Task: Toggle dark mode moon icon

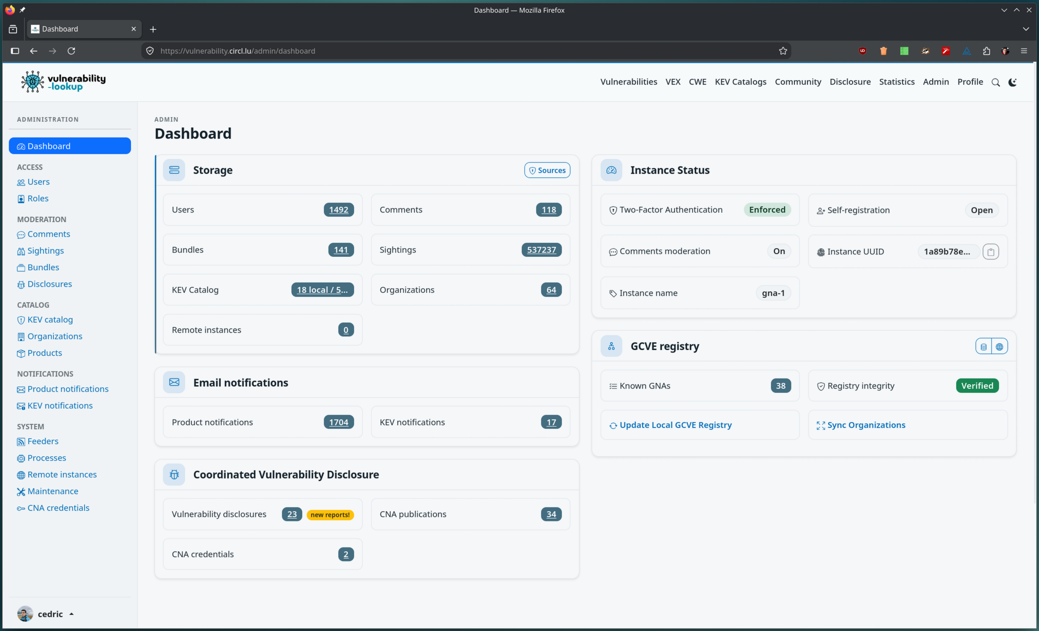Action: [1012, 82]
